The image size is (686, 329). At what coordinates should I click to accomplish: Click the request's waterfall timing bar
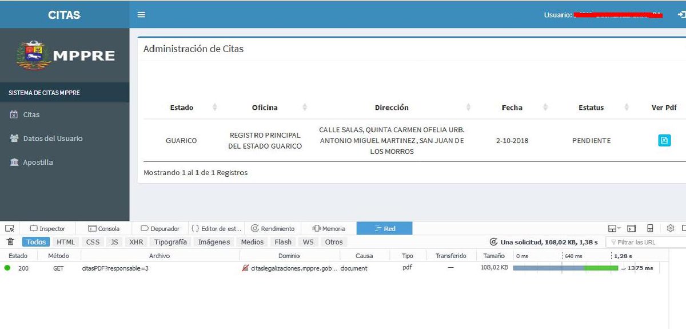point(565,268)
